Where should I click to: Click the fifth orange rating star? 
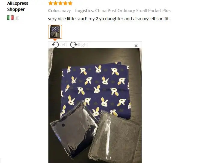70,3
